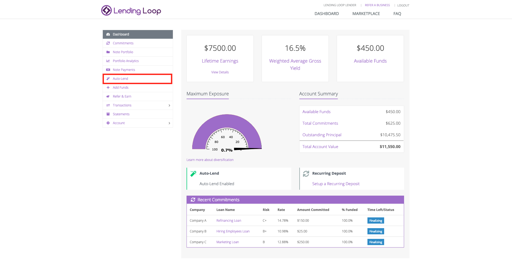Open the MARKETPLACE top navigation item

(x=366, y=14)
